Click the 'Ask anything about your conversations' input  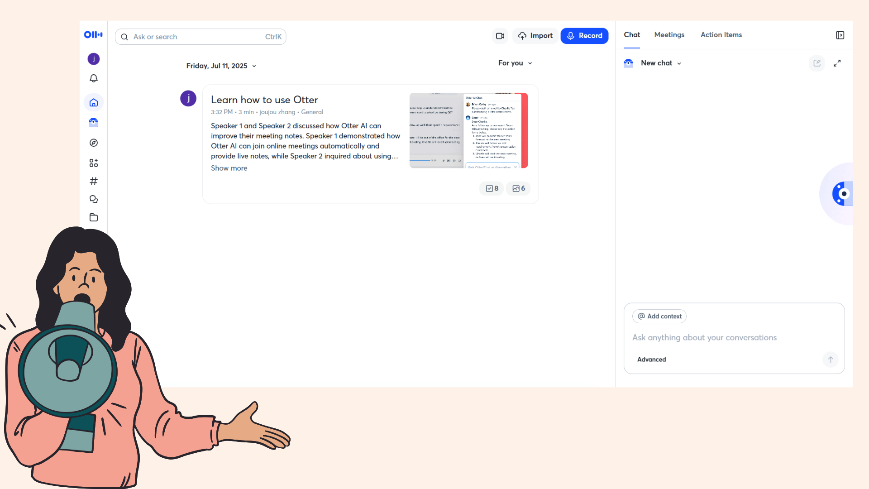coord(704,338)
